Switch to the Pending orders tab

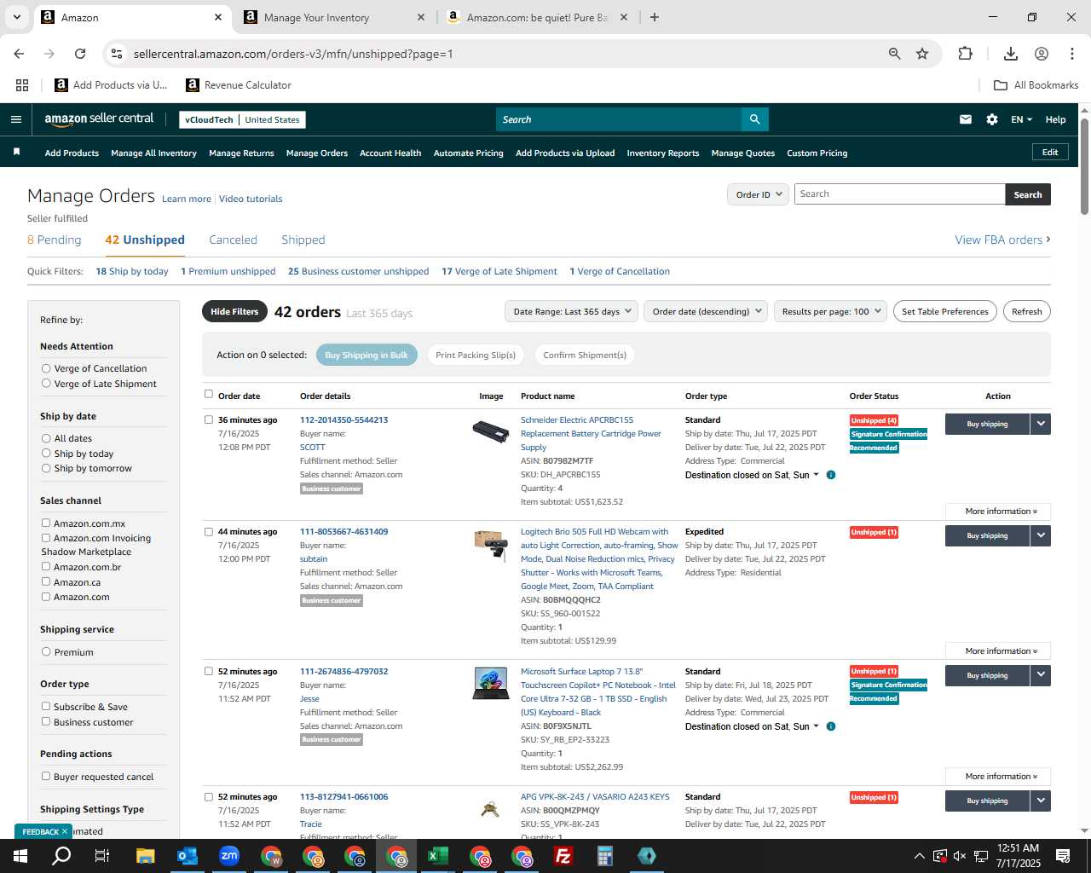54,240
